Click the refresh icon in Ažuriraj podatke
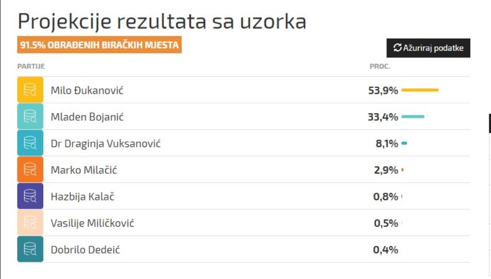 click(x=397, y=48)
